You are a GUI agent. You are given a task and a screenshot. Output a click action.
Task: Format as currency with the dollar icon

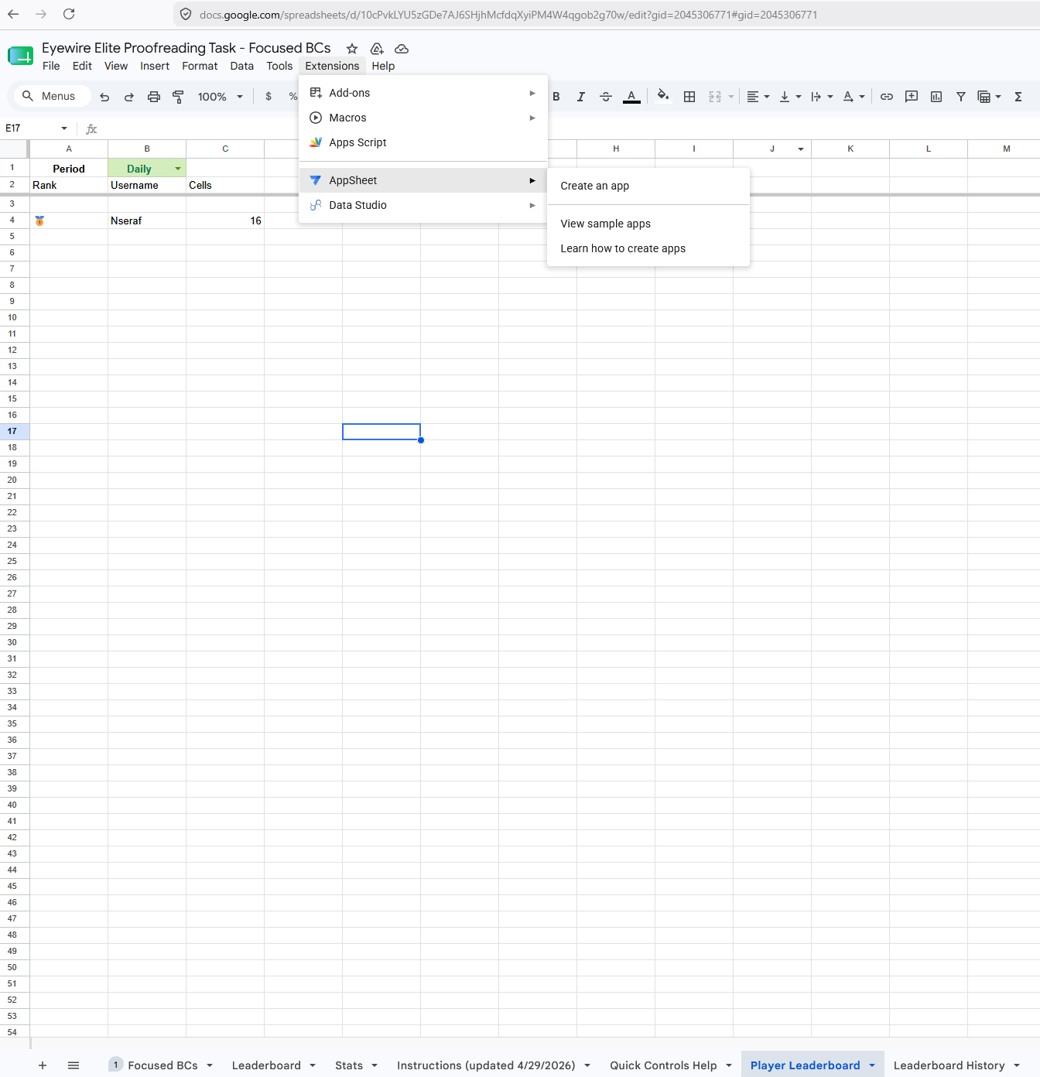269,97
